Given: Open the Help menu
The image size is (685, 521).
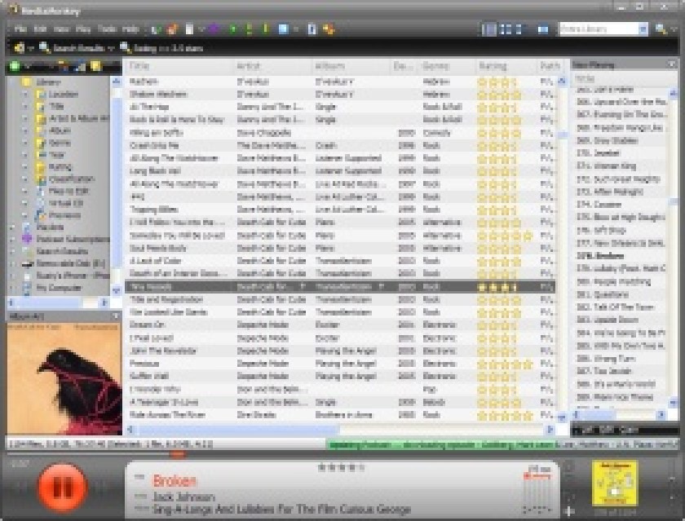Looking at the screenshot, I should click(130, 29).
